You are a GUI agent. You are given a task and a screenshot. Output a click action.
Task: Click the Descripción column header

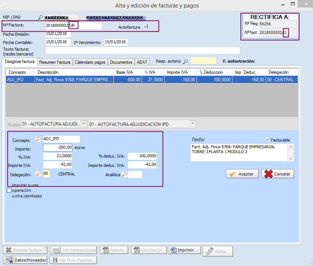point(74,72)
